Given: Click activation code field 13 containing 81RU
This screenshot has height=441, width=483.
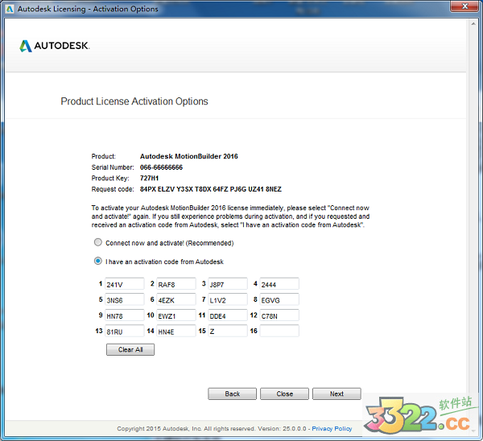Looking at the screenshot, I should pyautogui.click(x=125, y=331).
